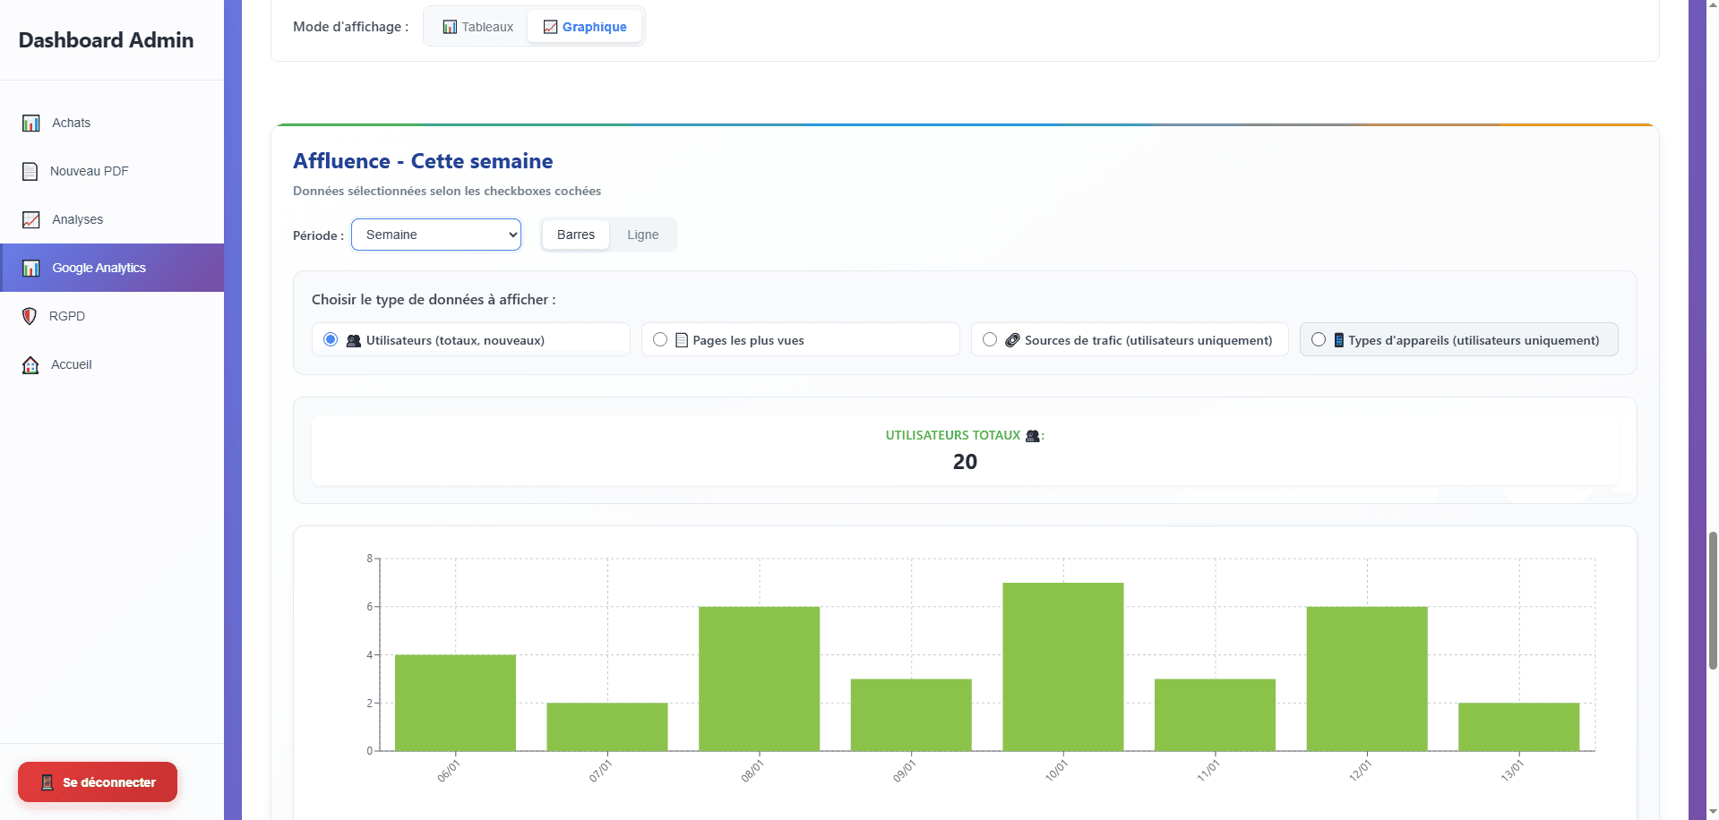
Task: Open Nouveau PDF in the sidebar
Action: coord(112,171)
